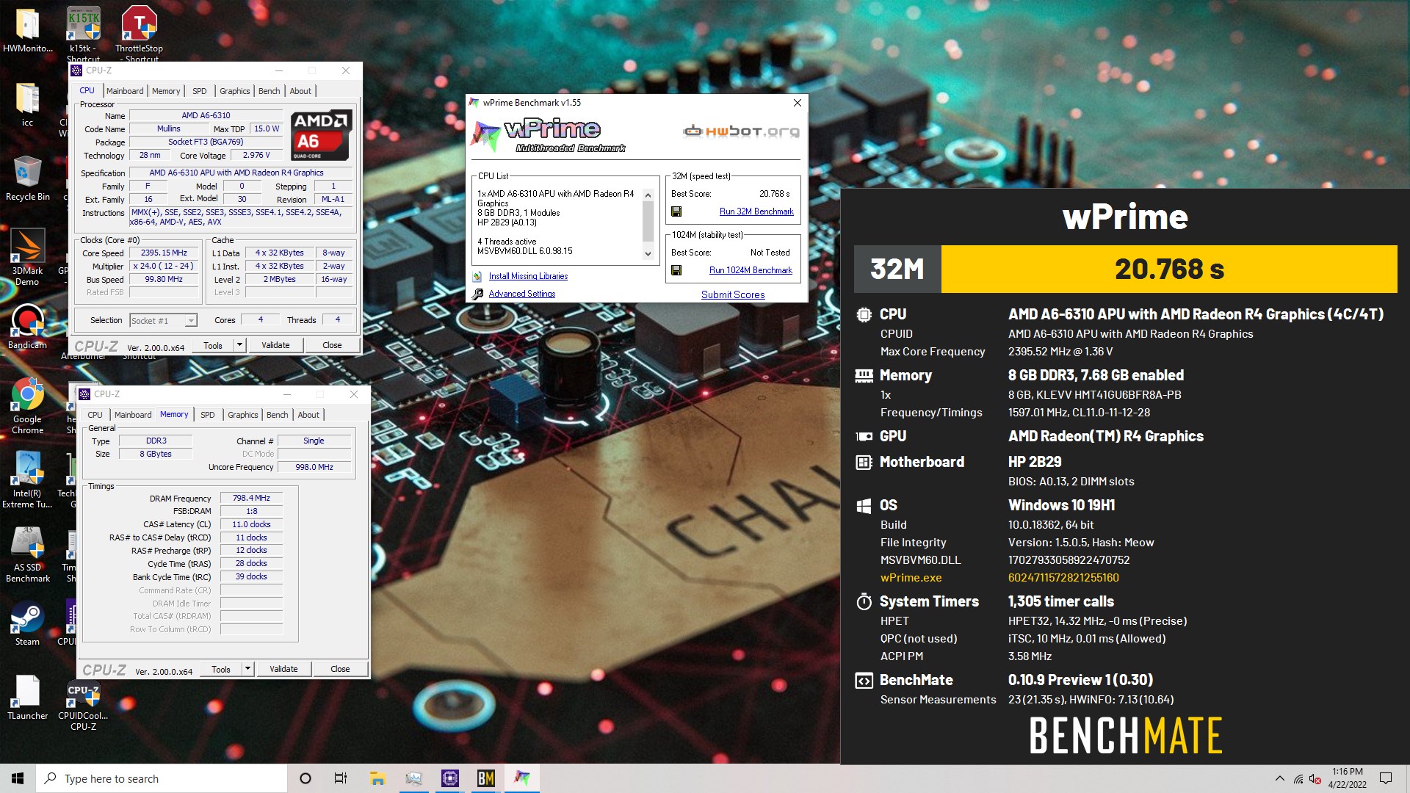
Task: Switch to CPU tab in lower CPU-Z window
Action: click(95, 415)
